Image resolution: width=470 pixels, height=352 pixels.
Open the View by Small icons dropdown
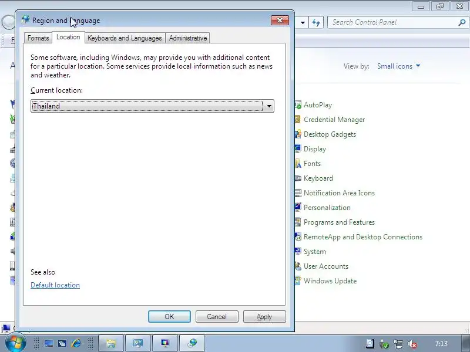coord(399,66)
